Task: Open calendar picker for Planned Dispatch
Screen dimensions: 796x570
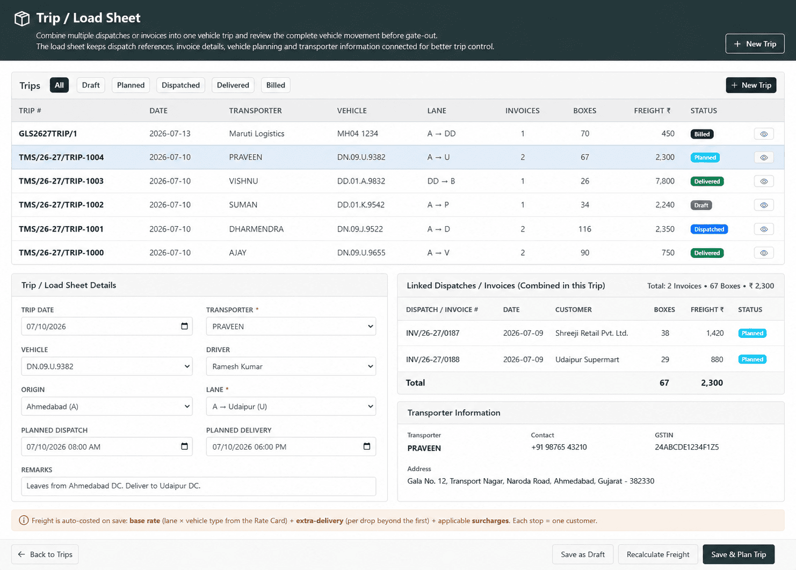Action: pos(184,446)
